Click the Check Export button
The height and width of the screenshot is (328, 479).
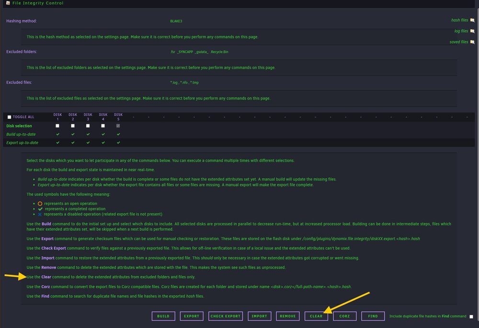click(226, 317)
